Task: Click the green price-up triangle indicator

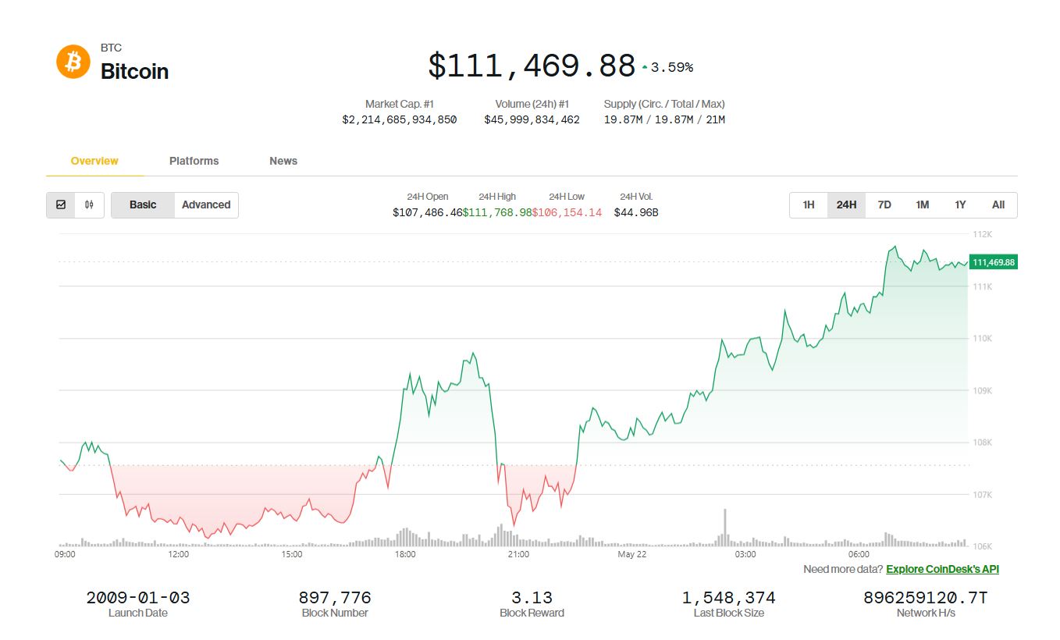Action: [645, 68]
